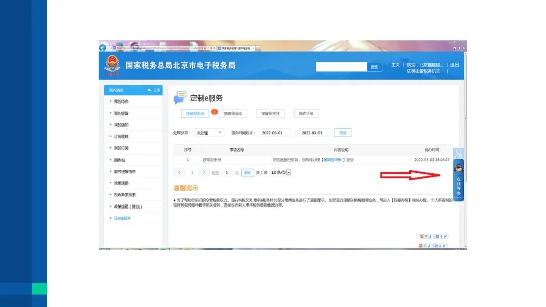This screenshot has height=307, width=546.
Task: Open 服务提醒信息 in the sidebar
Action: coord(125,171)
